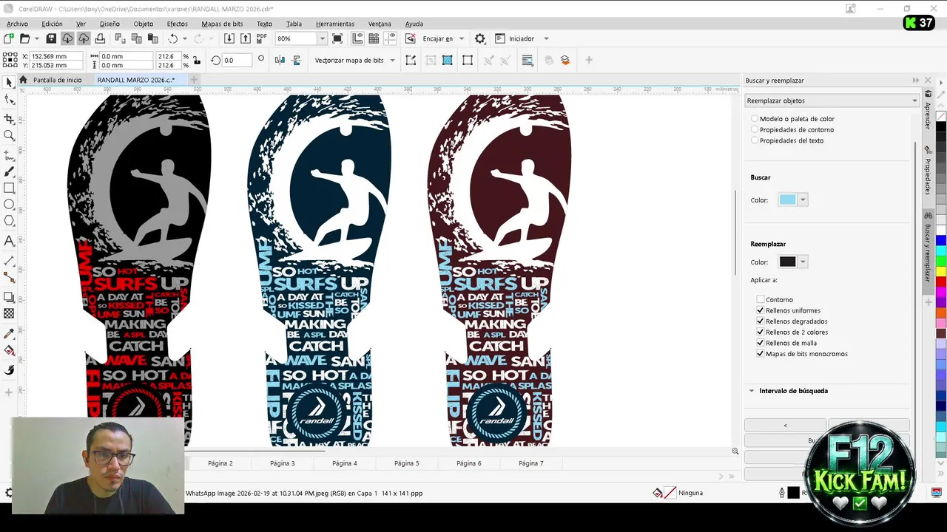This screenshot has height=532, width=947.
Task: Click the X position field
Action: pyautogui.click(x=56, y=56)
